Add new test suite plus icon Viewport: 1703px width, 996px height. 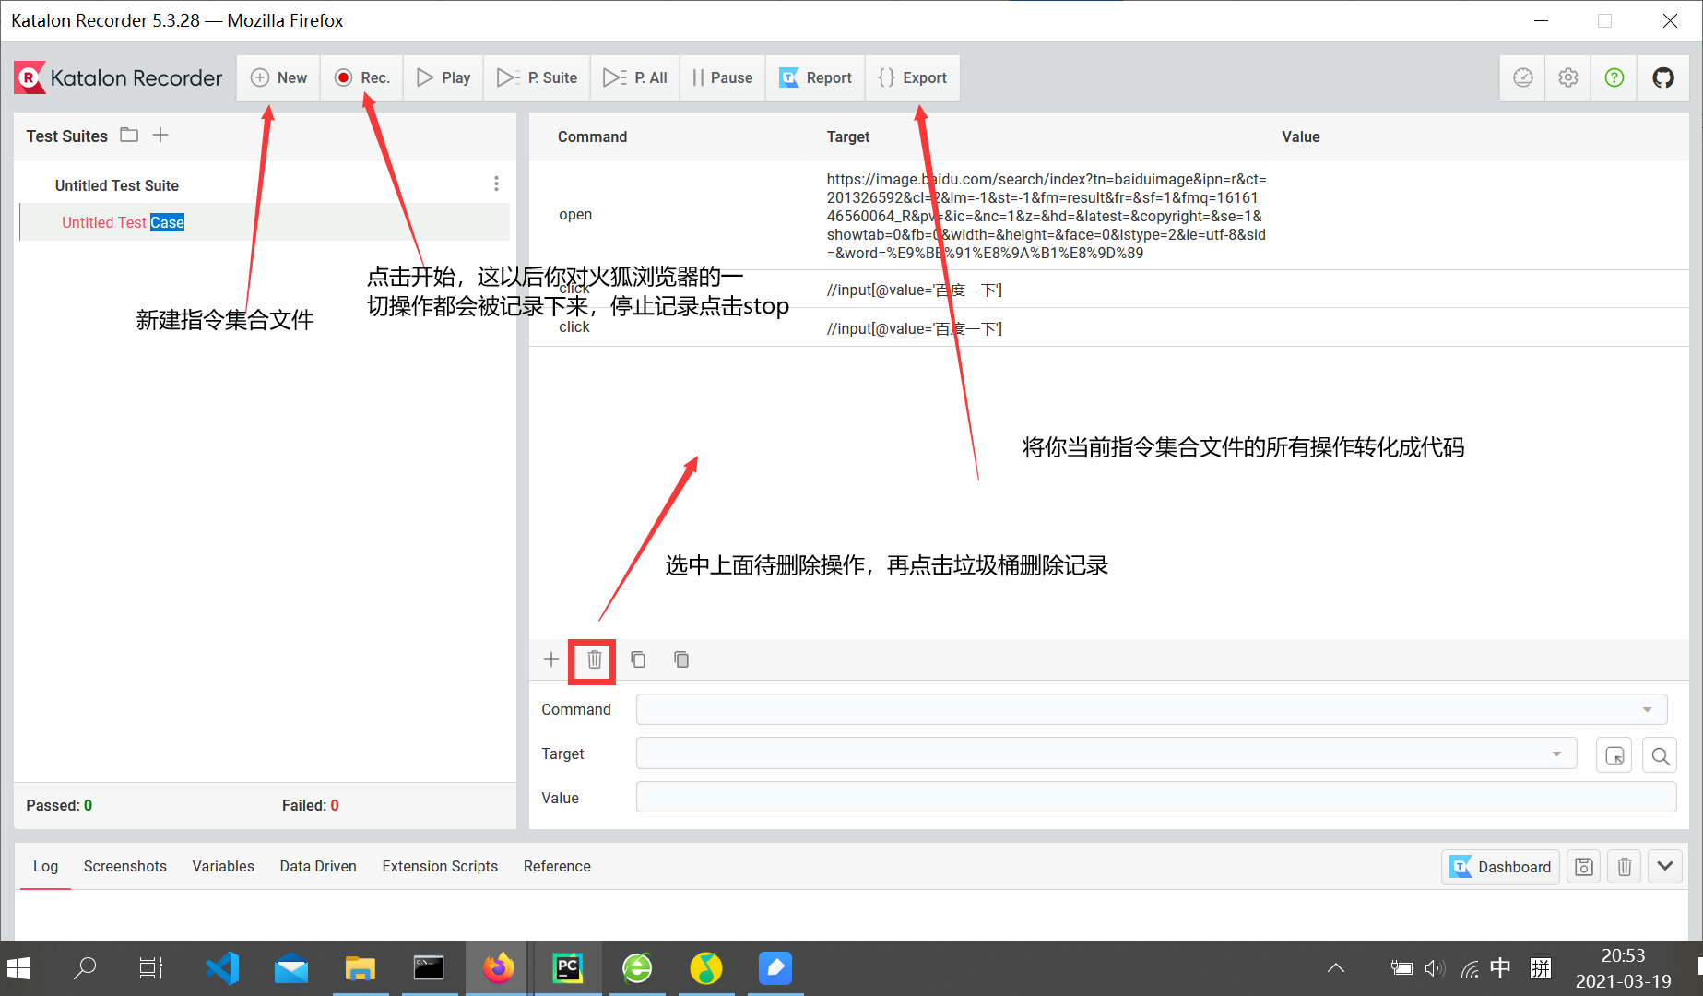click(160, 136)
